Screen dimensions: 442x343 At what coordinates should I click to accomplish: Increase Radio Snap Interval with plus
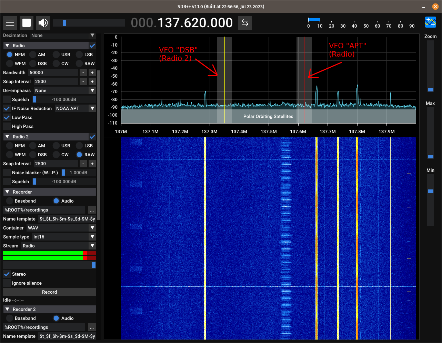coord(92,81)
